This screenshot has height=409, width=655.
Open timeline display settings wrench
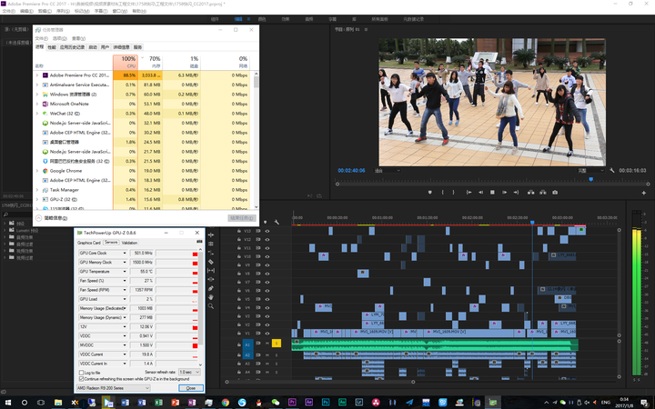[x=277, y=222]
